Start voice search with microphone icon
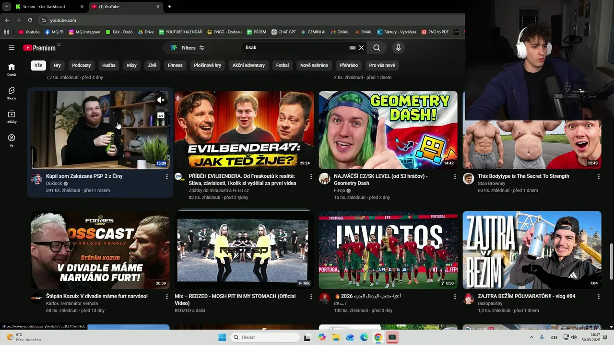614x345 pixels. coord(398,47)
